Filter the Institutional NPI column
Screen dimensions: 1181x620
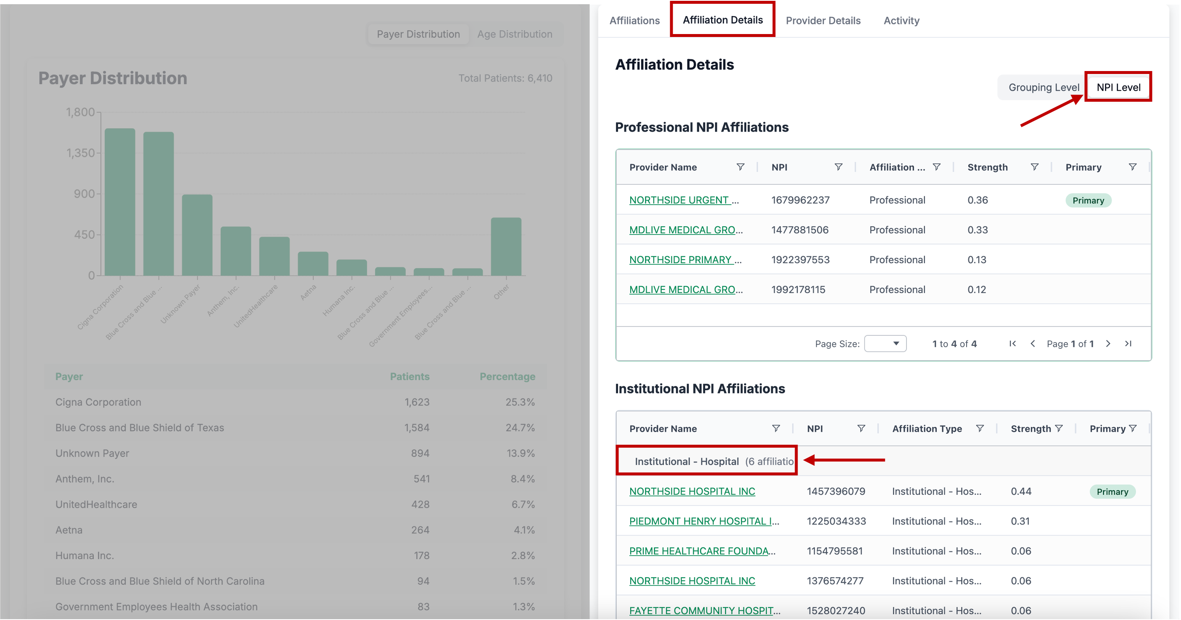861,428
